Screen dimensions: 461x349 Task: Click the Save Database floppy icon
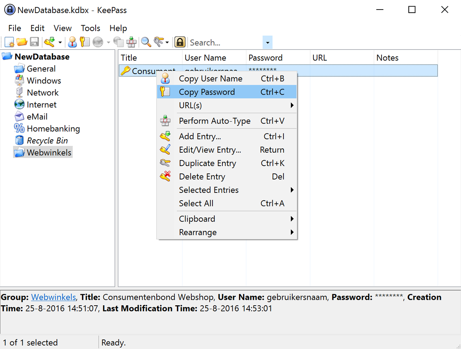pos(34,42)
